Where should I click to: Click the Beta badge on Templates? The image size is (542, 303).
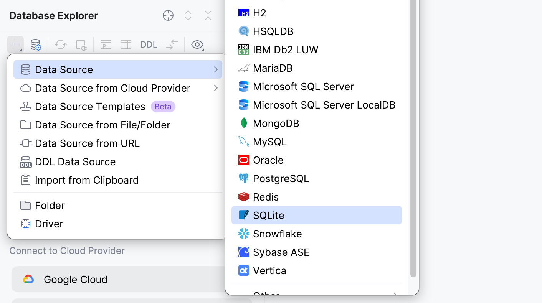[163, 107]
